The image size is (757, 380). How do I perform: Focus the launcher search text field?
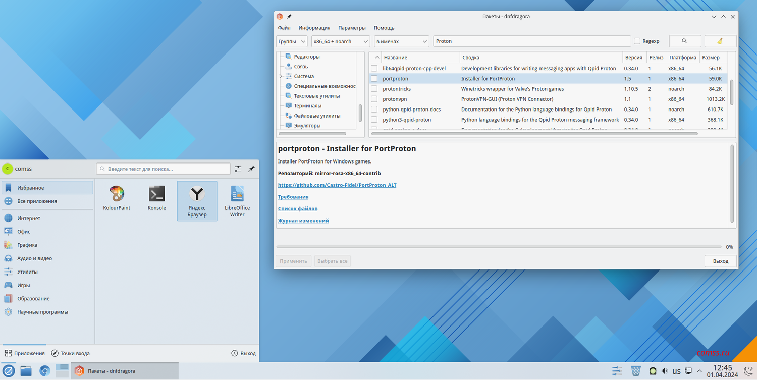(x=163, y=169)
